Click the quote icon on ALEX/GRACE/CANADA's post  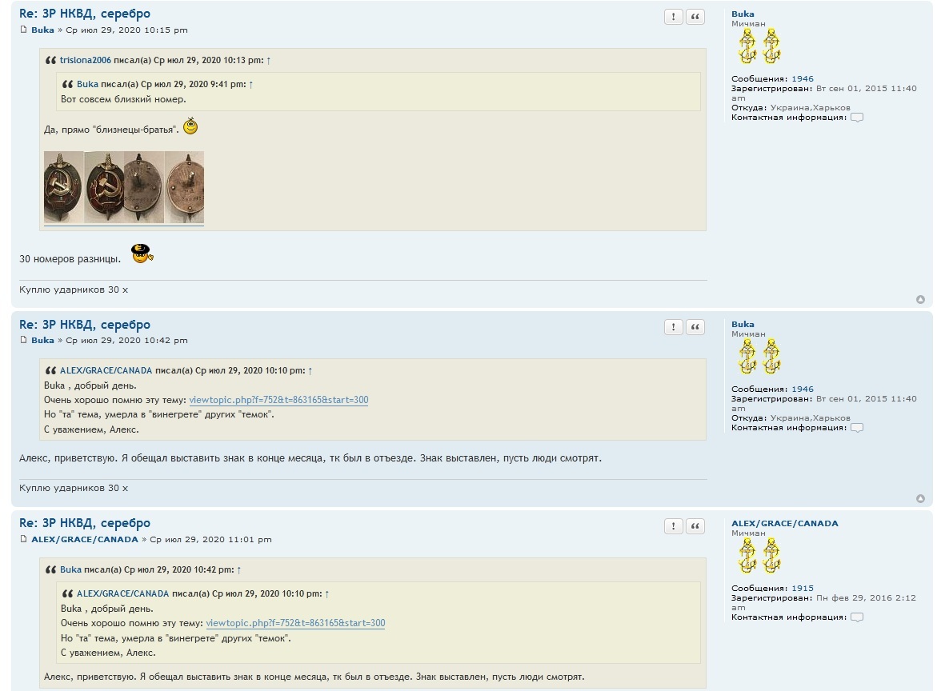pyautogui.click(x=695, y=526)
